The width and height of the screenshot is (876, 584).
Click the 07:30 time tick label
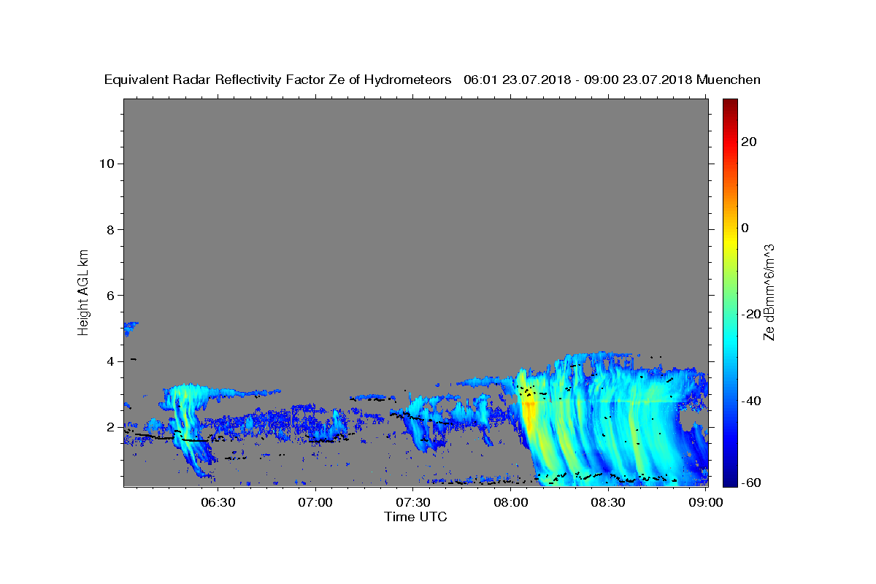tap(413, 503)
